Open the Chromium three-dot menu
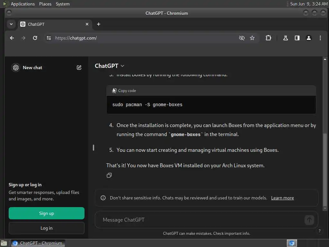Screen dimensions: 329x247 click(320, 38)
